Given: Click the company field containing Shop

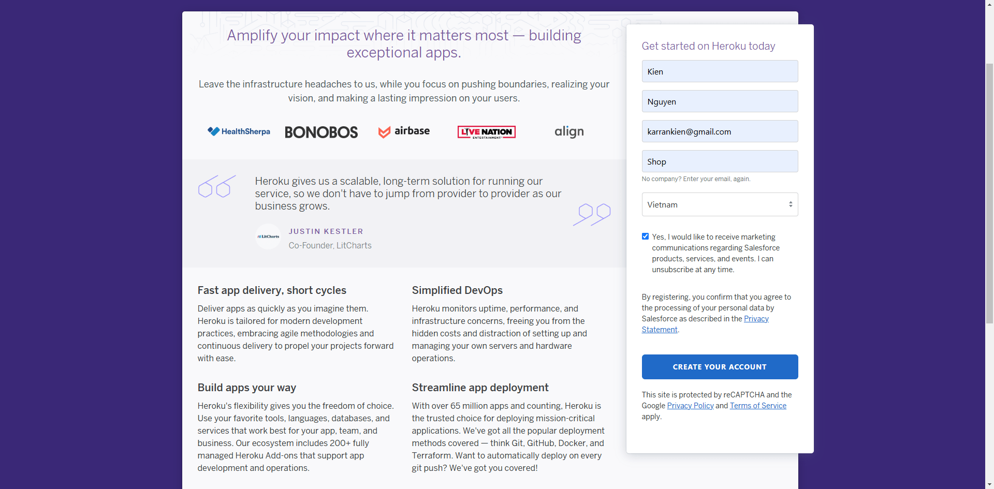Looking at the screenshot, I should pyautogui.click(x=720, y=161).
